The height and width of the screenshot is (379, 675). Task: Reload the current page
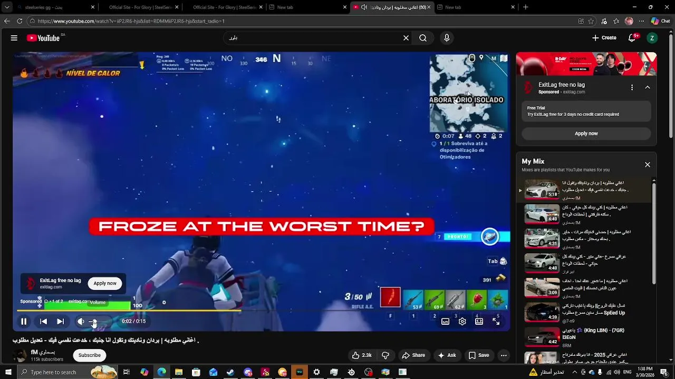[20, 21]
